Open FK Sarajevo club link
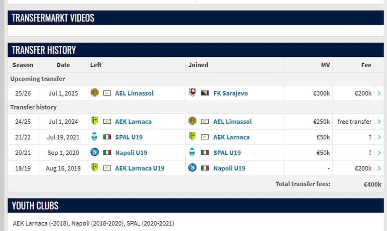Screen dimensions: 387x231 tap(231, 93)
